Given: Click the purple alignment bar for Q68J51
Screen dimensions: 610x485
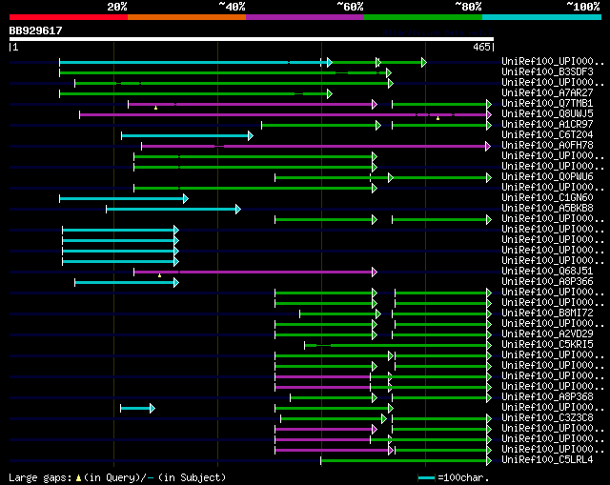Looking at the screenshot, I should (x=255, y=272).
